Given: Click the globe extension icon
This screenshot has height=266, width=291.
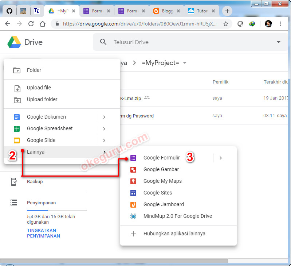Looking at the screenshot, I should pyautogui.click(x=252, y=24).
